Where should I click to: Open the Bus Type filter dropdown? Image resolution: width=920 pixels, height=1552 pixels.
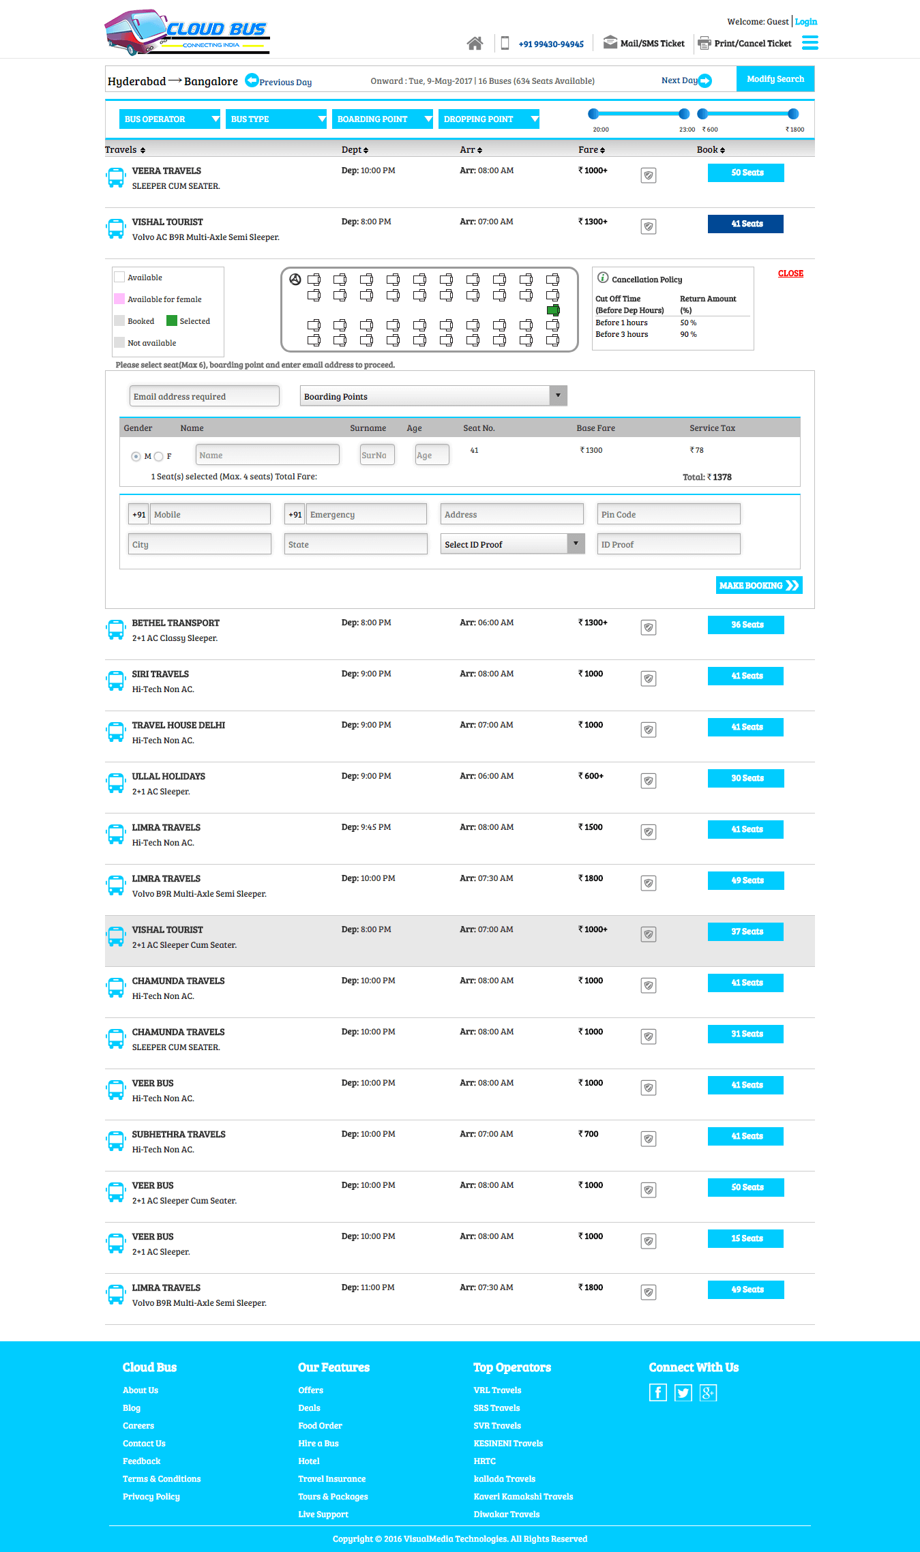[276, 119]
